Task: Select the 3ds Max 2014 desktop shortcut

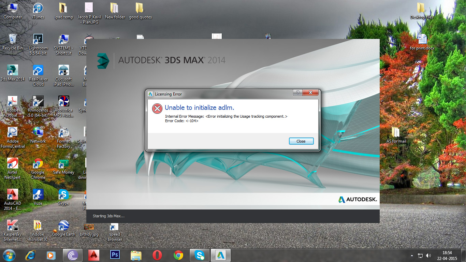Action: (x=13, y=73)
